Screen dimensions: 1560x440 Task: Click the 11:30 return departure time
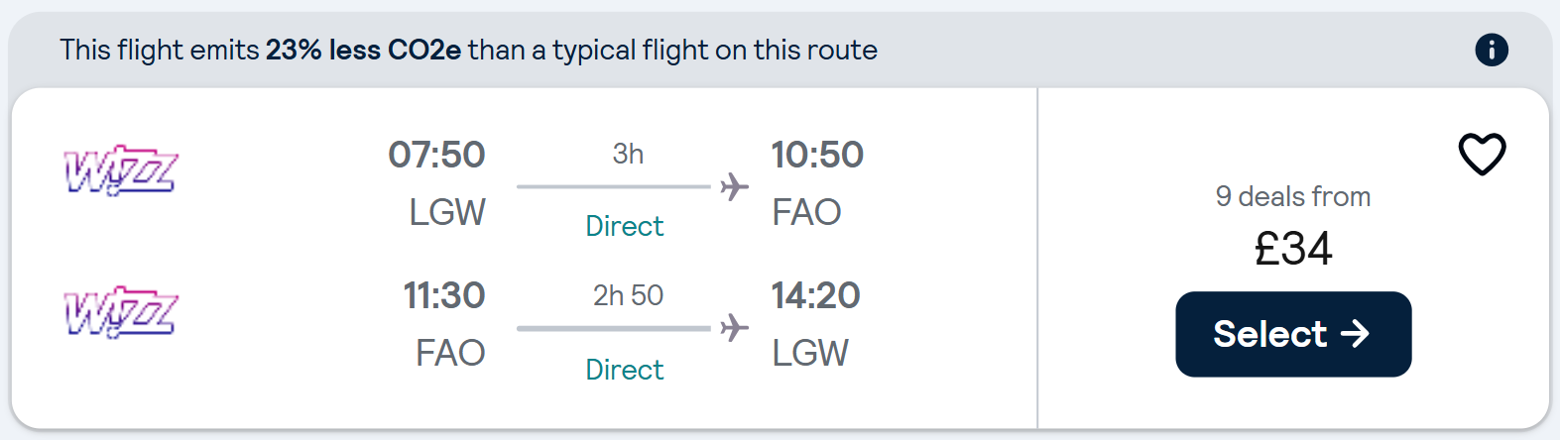point(443,295)
